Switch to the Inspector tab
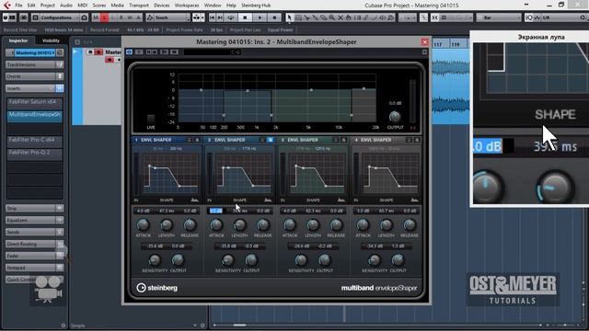The height and width of the screenshot is (331, 589). 18,40
